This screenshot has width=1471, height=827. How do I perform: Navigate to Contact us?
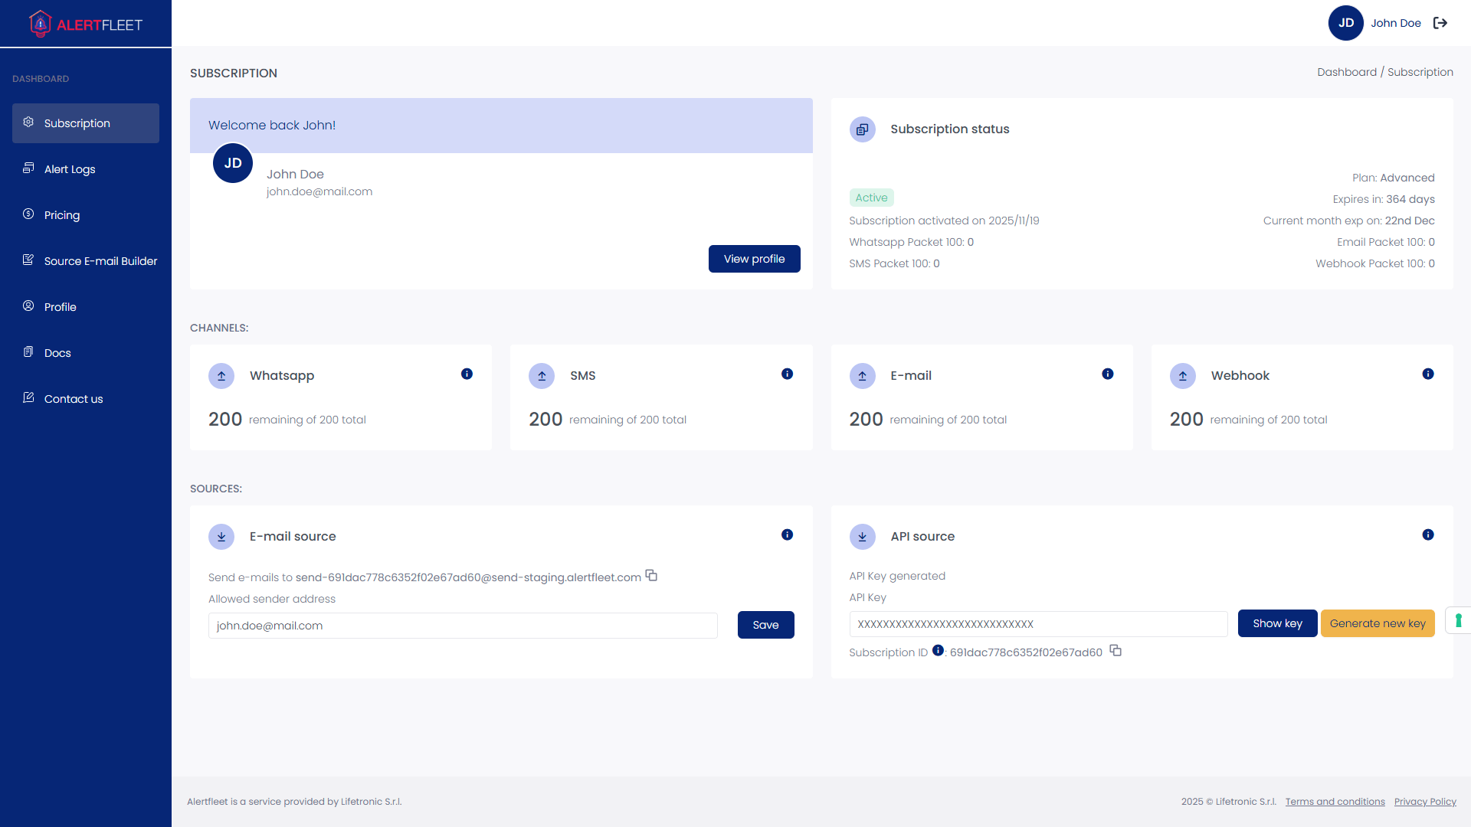73,399
